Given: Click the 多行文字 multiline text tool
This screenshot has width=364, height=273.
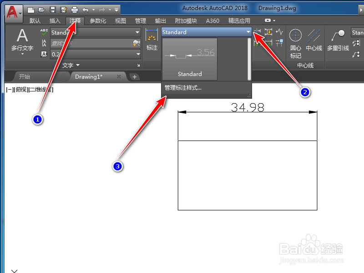Looking at the screenshot, I should [x=22, y=40].
